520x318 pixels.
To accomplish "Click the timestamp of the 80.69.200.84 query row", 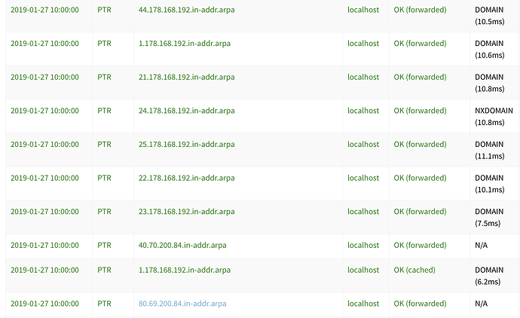I will [x=44, y=304].
